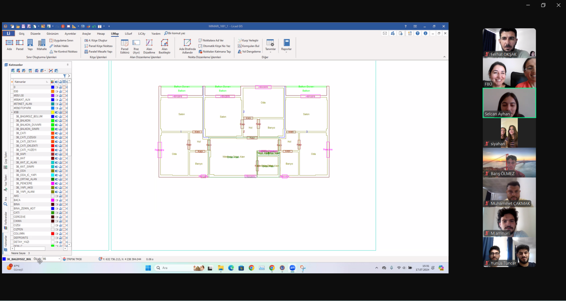Viewport: 566px width, 301px height.
Task: Open the Ölçek scale combo box arrow
Action: 59,259
